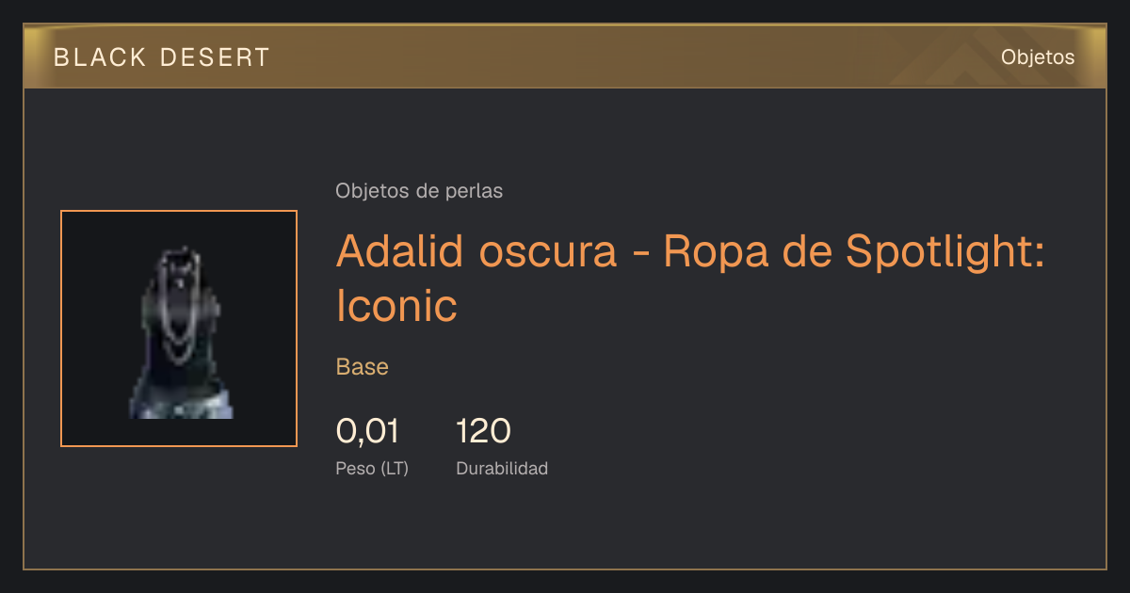Click the word Spotlight in title
Screen dimensions: 1130x593
945,251
